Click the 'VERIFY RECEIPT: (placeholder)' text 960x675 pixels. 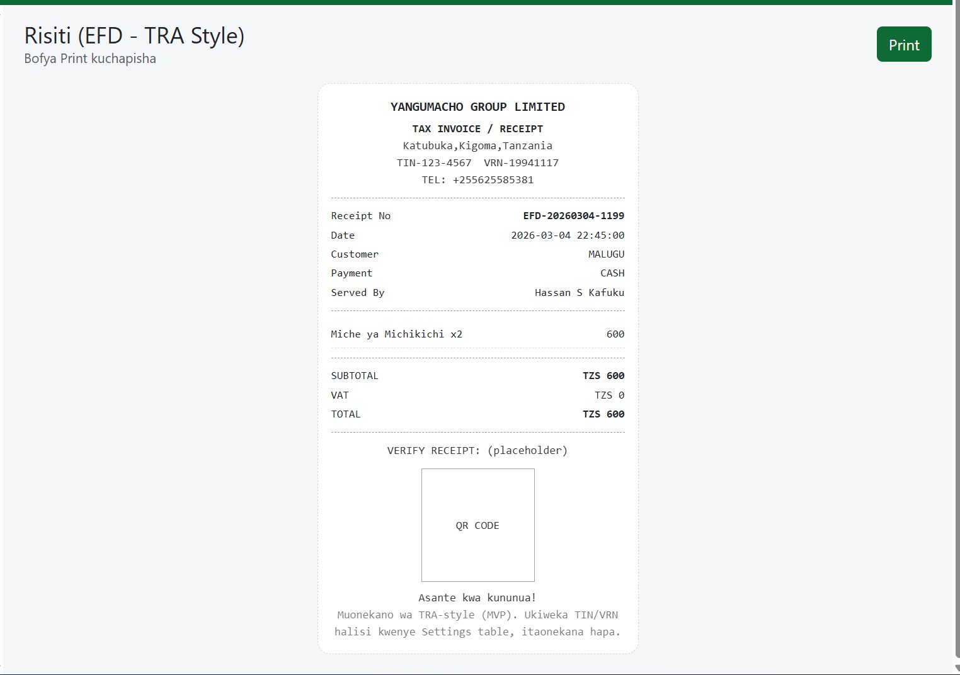477,451
